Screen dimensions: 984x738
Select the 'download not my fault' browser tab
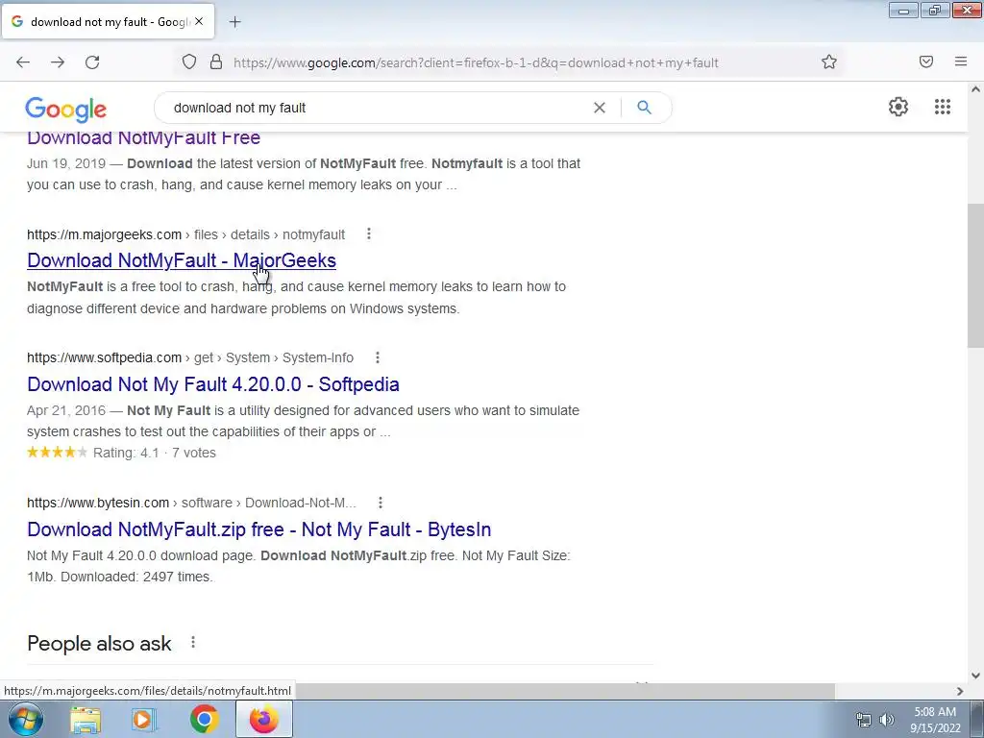109,21
